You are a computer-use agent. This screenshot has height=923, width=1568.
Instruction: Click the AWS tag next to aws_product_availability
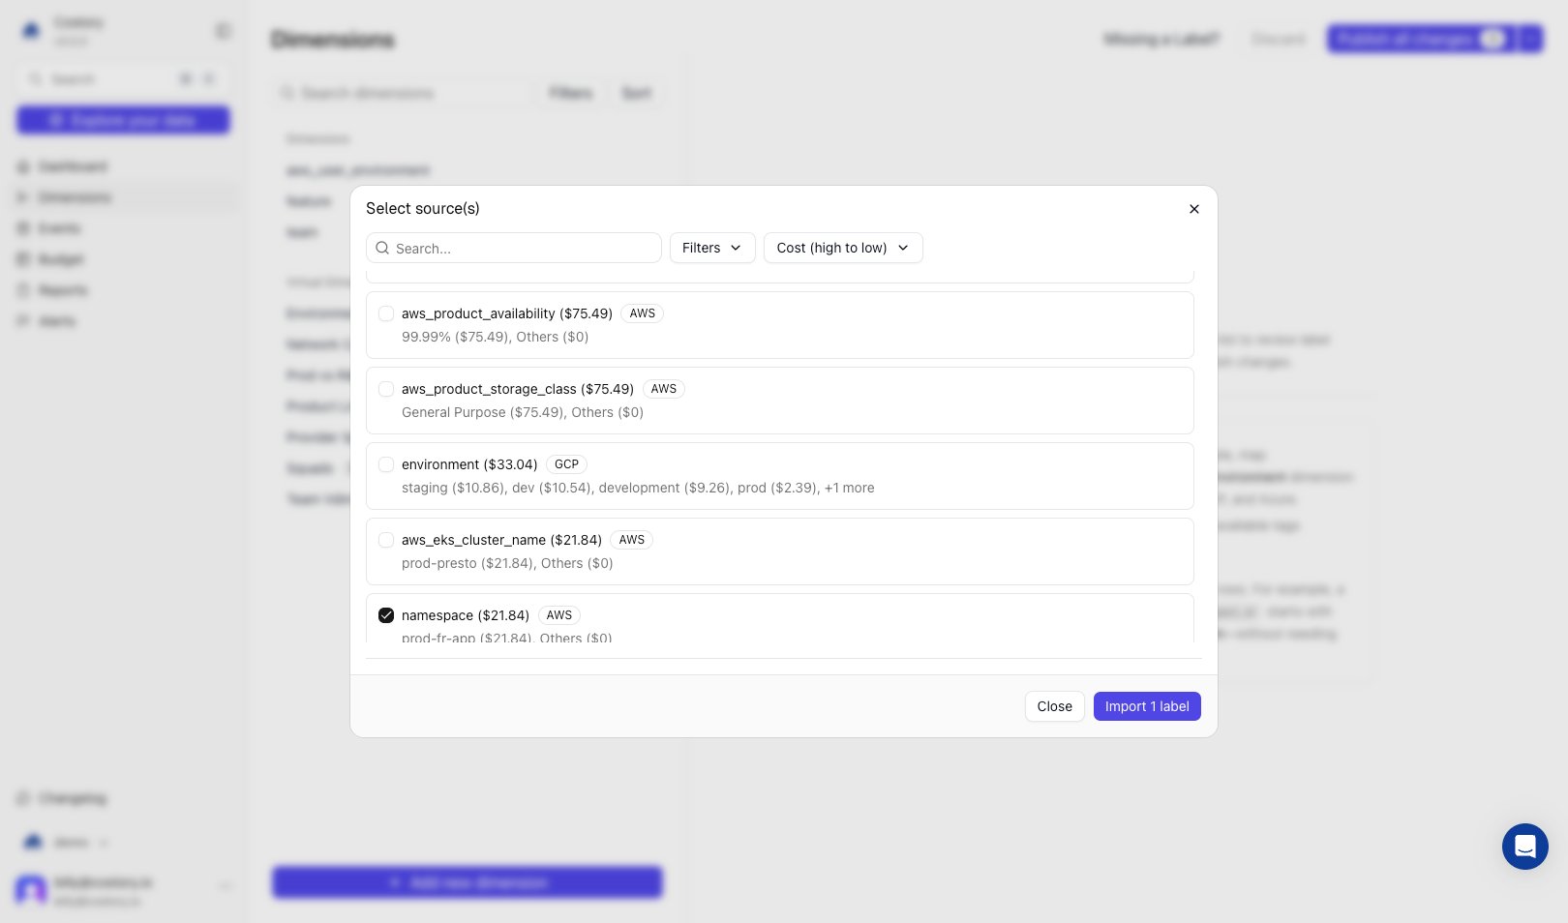coord(643,313)
